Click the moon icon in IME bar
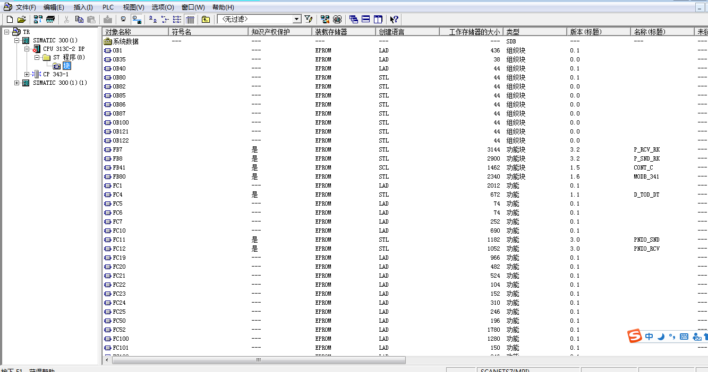The height and width of the screenshot is (372, 708). click(661, 336)
